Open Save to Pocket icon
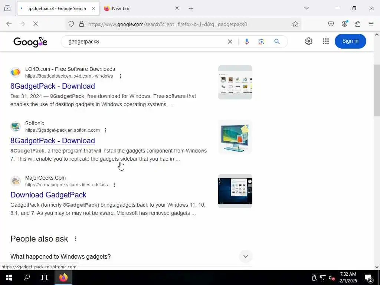This screenshot has height=285, width=380. 331,24
